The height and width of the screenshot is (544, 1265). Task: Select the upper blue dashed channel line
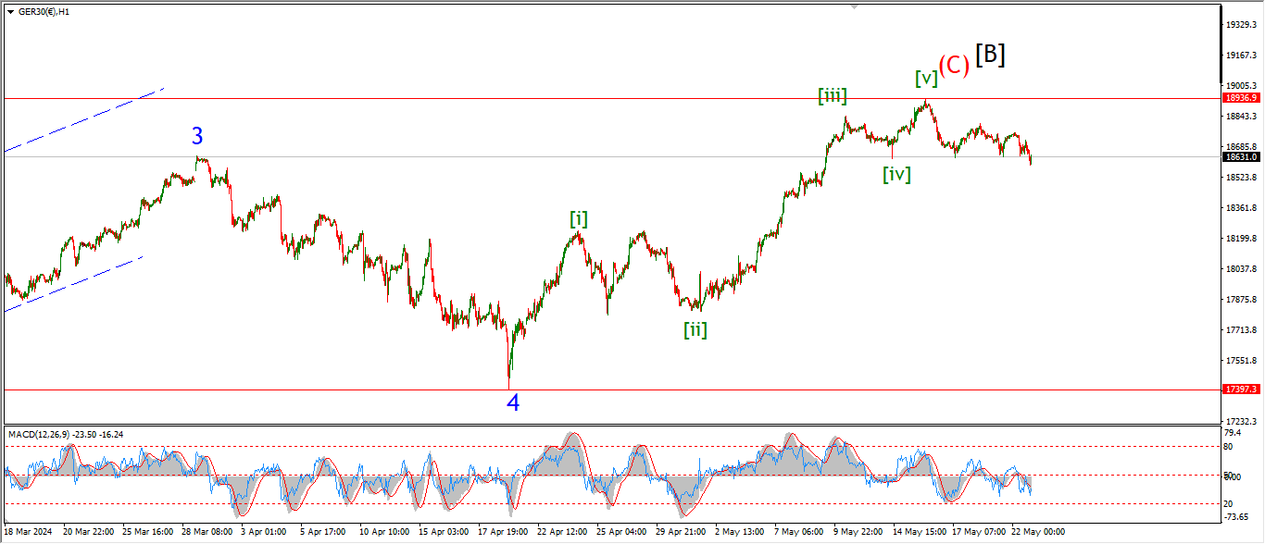(83, 119)
